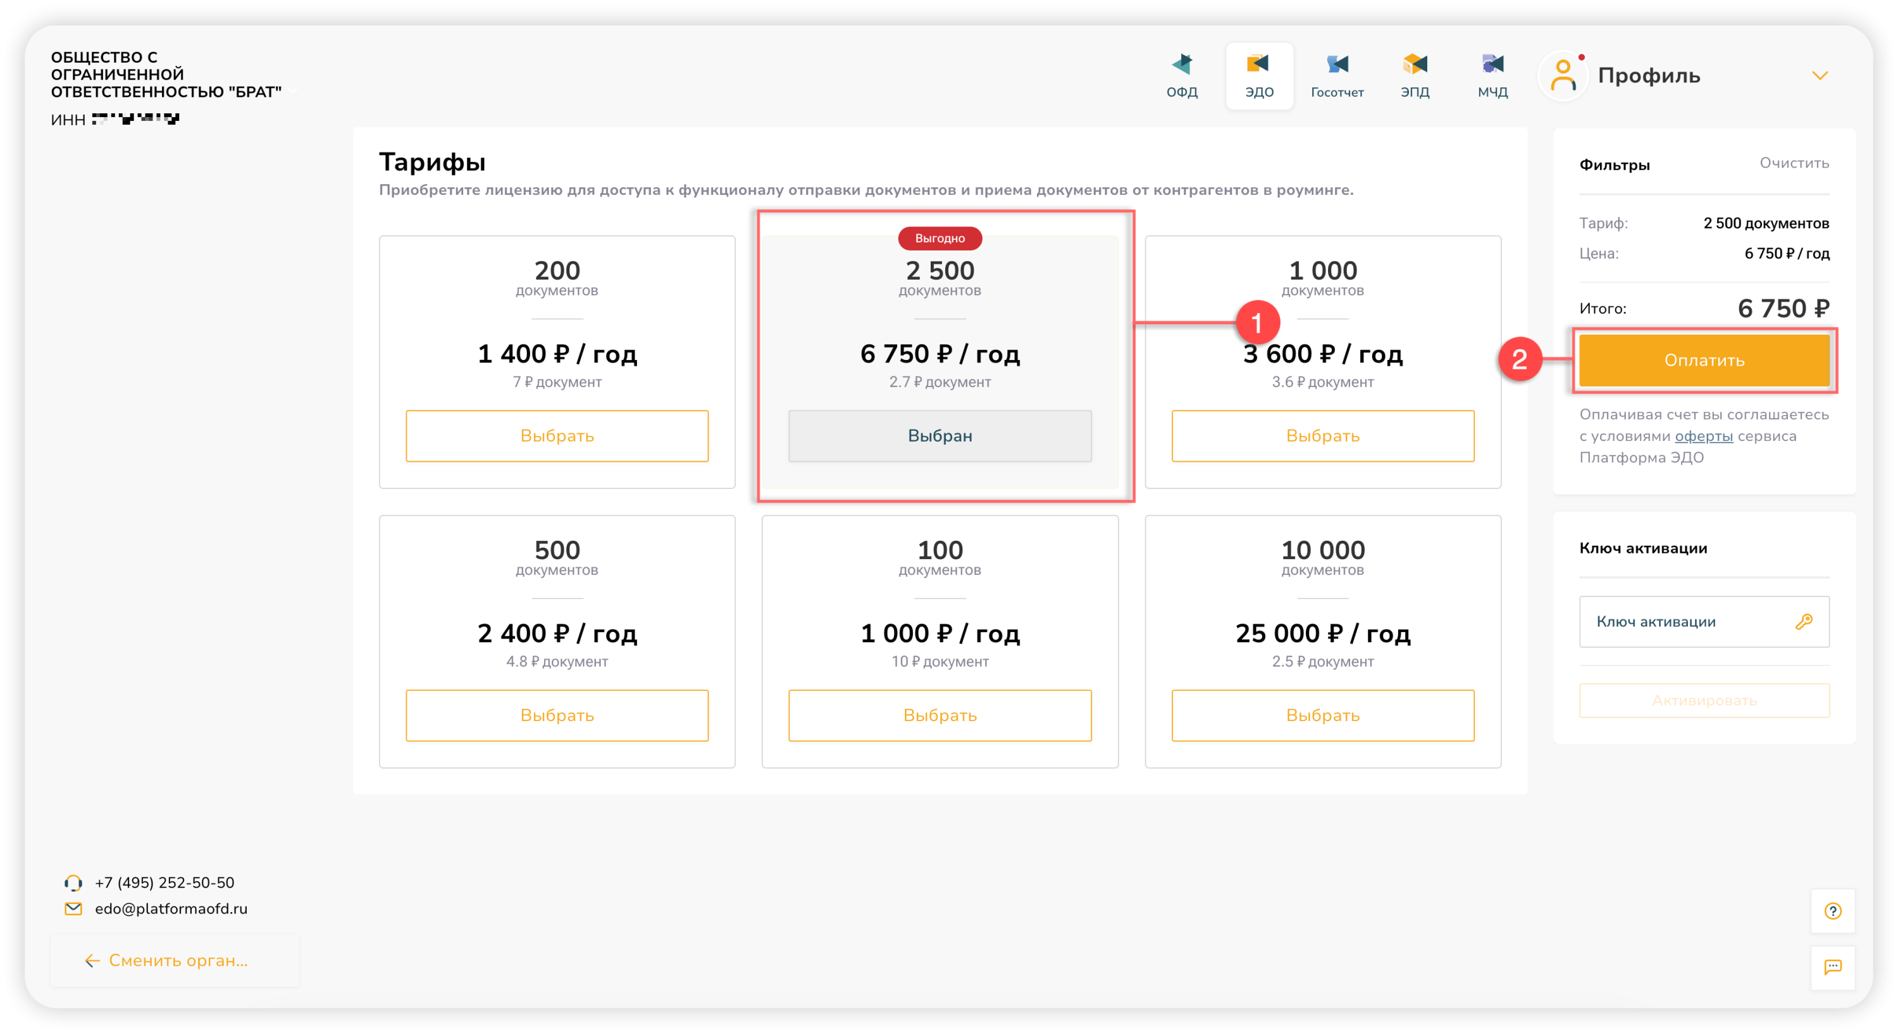
Task: Open the chat message icon
Action: tap(1832, 967)
